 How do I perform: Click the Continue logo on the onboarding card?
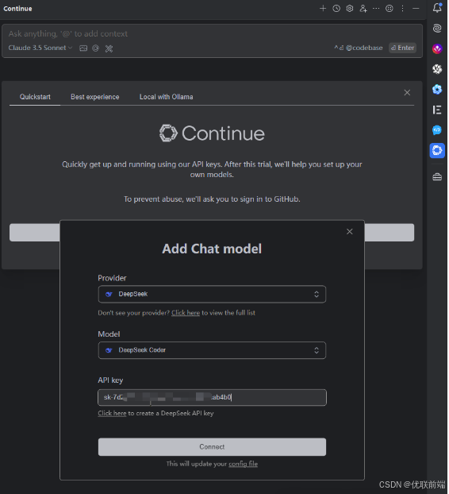pos(212,133)
